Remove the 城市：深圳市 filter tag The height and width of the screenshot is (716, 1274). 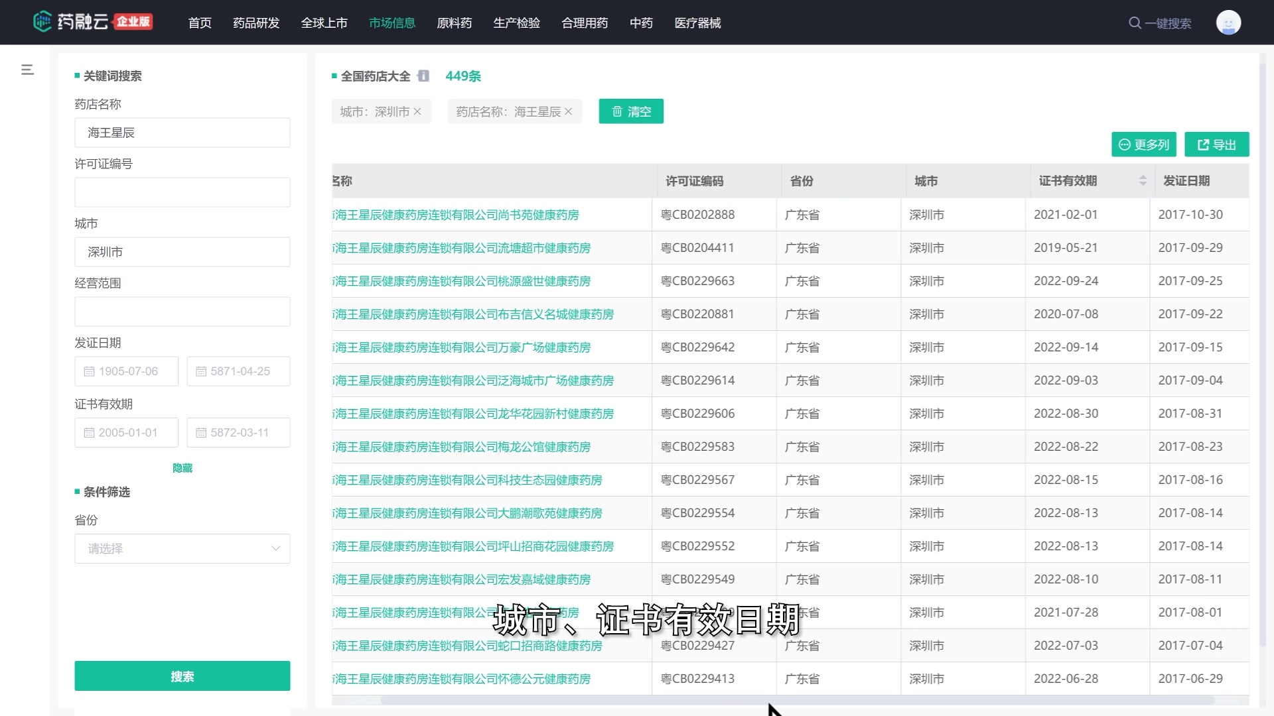click(417, 111)
